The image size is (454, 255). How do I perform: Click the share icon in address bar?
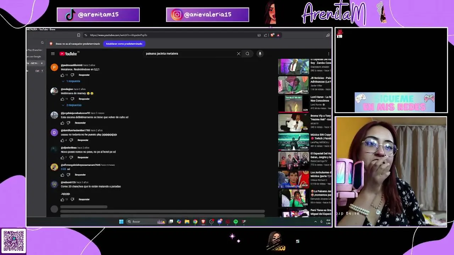(265, 35)
